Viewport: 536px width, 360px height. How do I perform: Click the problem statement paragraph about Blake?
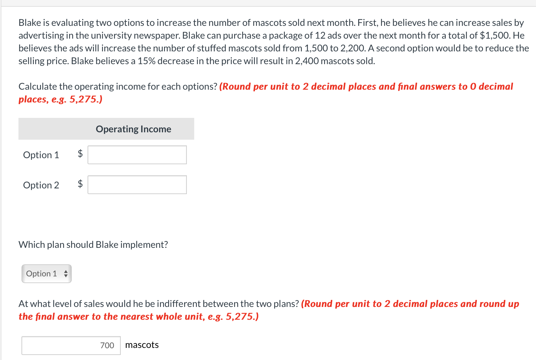click(x=268, y=42)
